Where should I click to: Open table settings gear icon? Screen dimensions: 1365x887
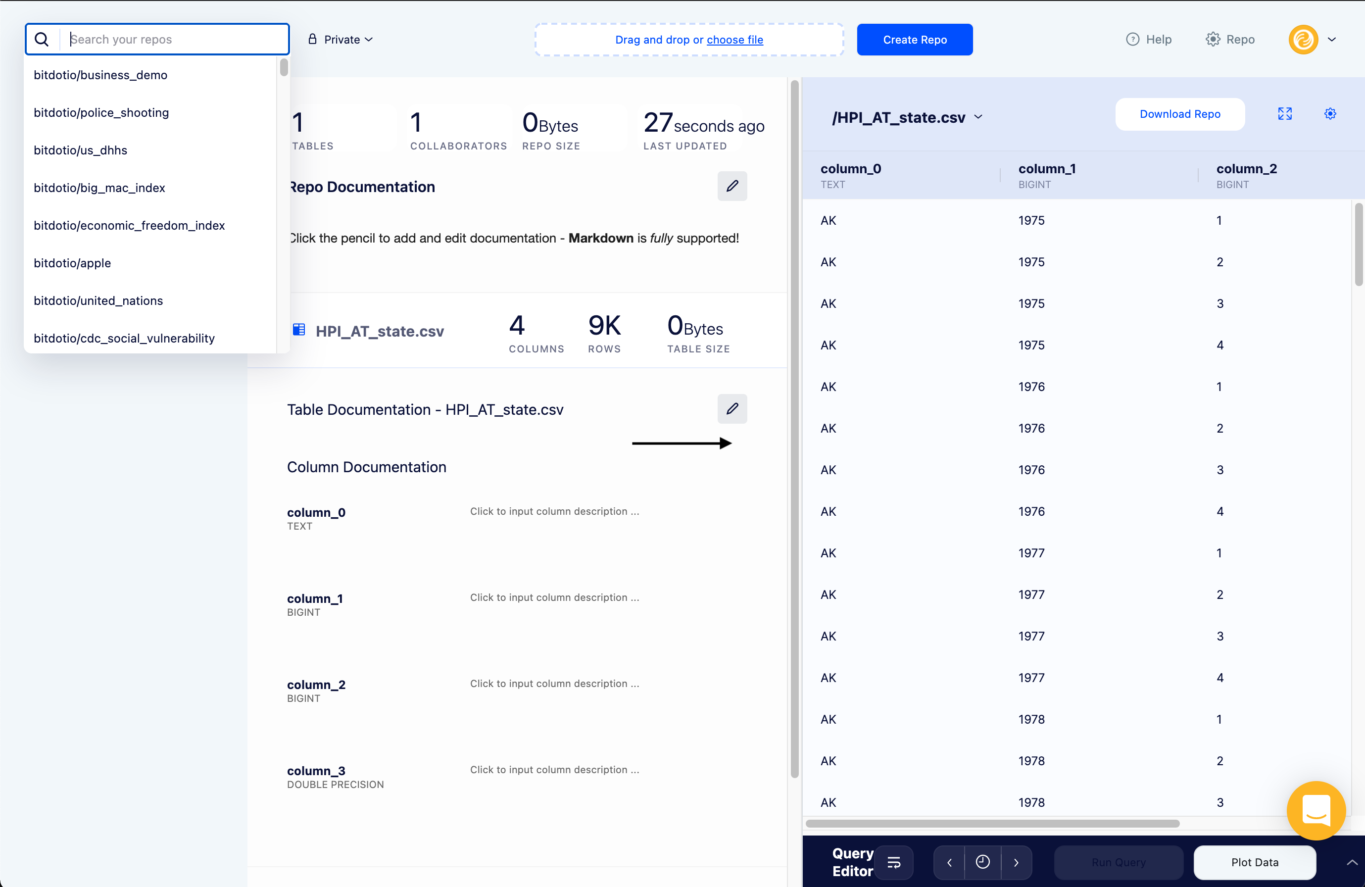tap(1330, 114)
